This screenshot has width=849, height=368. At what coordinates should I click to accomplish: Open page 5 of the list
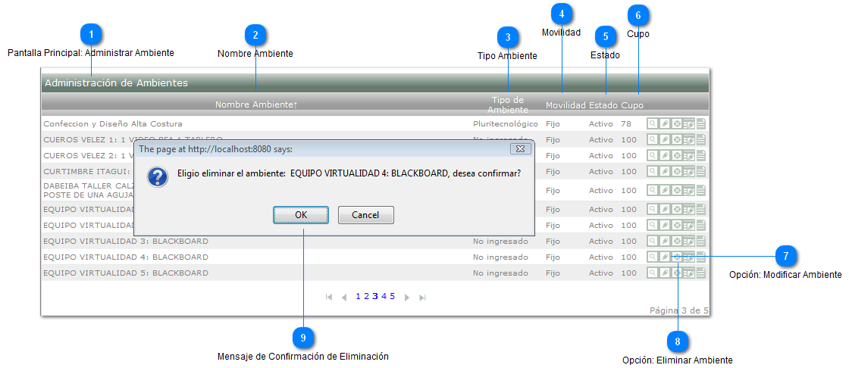pyautogui.click(x=392, y=296)
